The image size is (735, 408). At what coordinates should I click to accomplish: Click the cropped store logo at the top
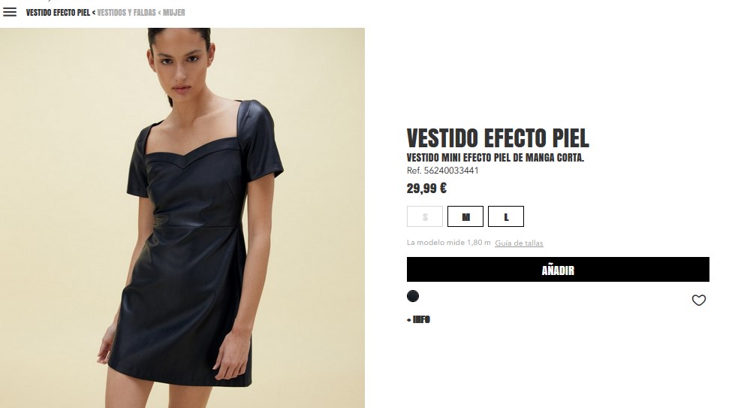[x=50, y=2]
